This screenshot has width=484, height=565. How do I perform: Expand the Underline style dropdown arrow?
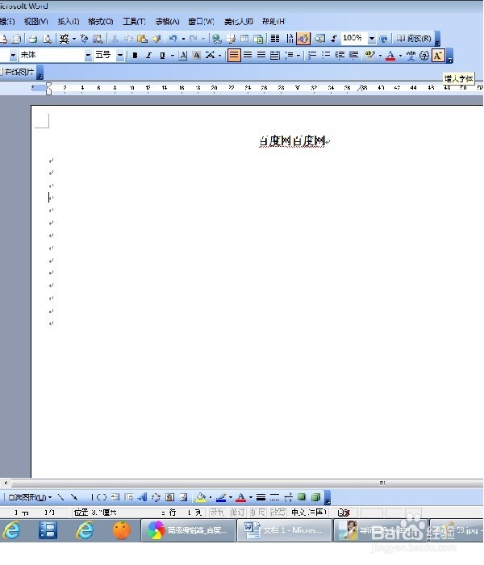point(172,56)
